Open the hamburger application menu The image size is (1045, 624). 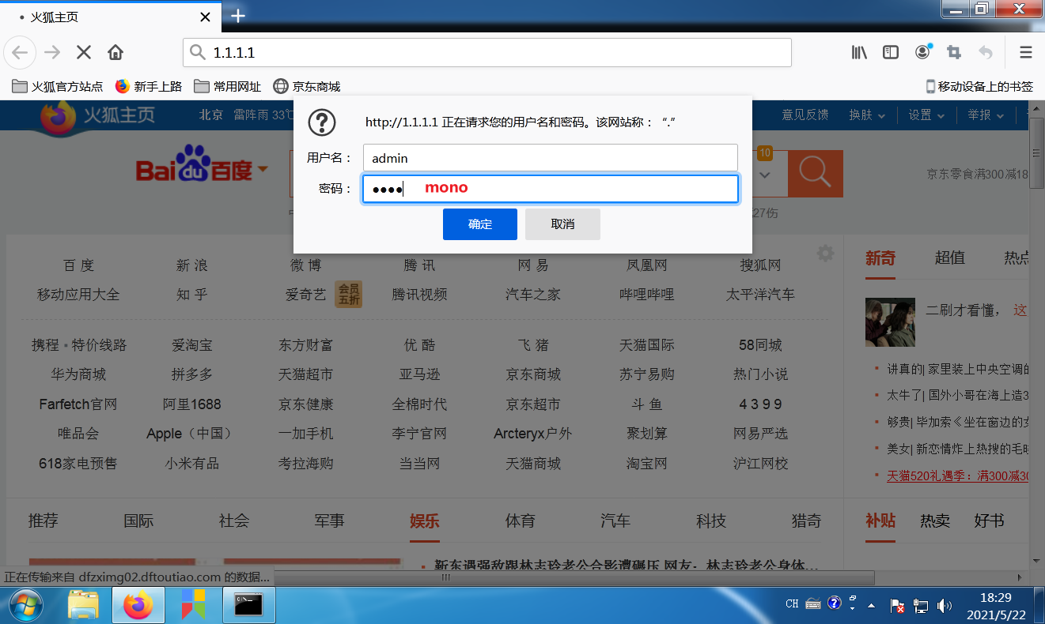pos(1026,53)
